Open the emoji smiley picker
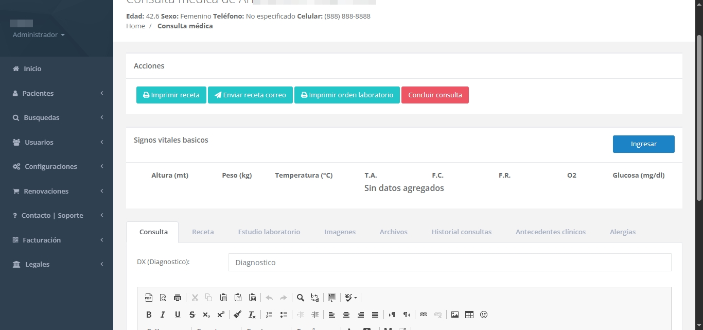Image resolution: width=703 pixels, height=330 pixels. click(x=484, y=315)
